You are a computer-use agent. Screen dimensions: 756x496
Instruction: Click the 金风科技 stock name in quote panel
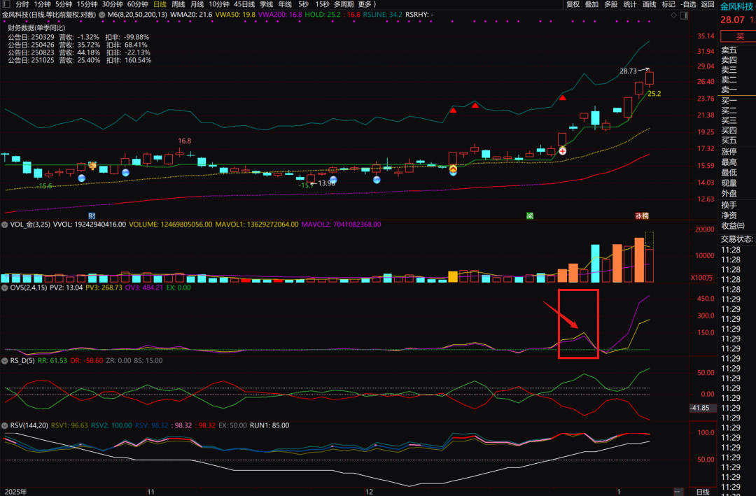(x=736, y=6)
